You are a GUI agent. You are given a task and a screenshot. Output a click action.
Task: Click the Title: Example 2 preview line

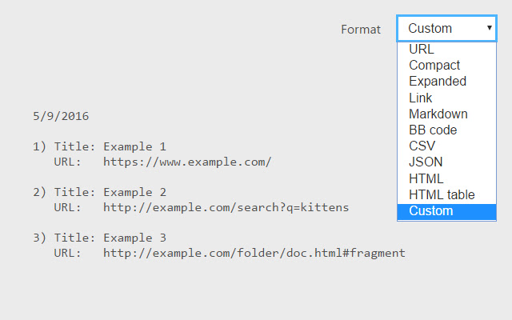(110, 192)
